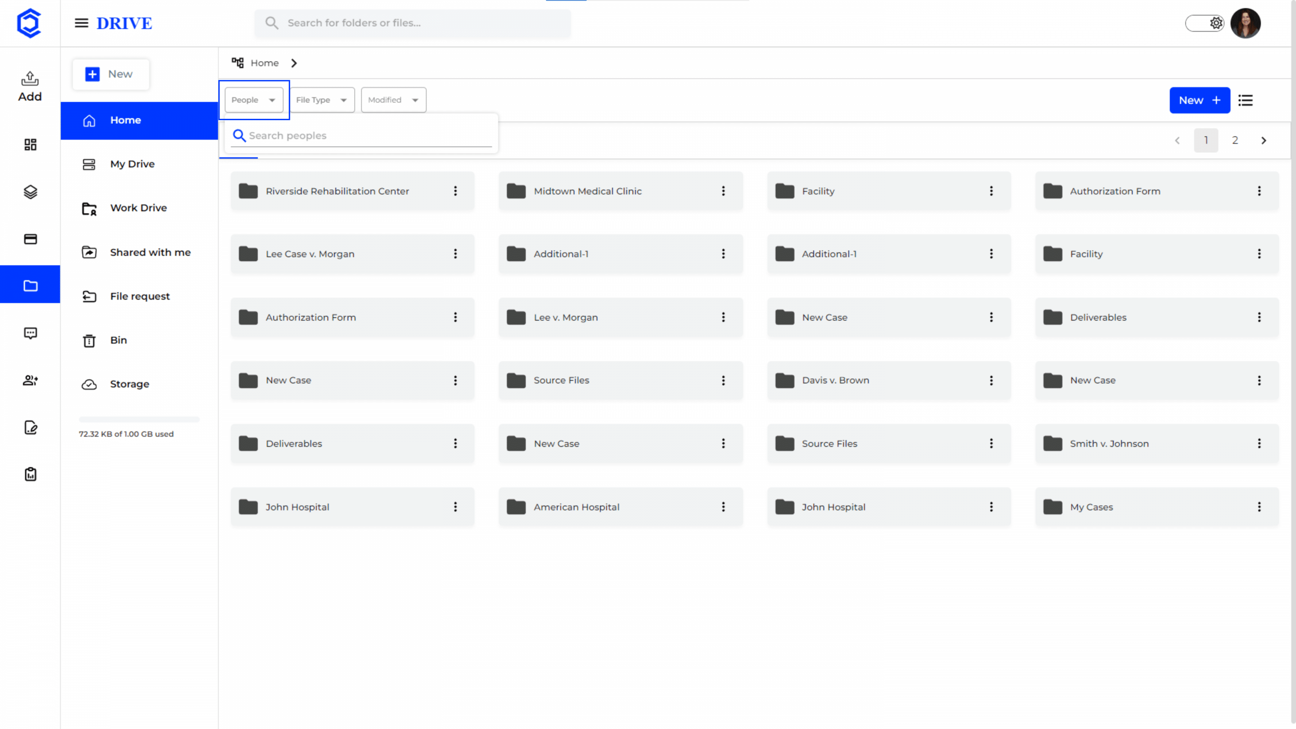Open the Lee v. Morgan folder

621,317
